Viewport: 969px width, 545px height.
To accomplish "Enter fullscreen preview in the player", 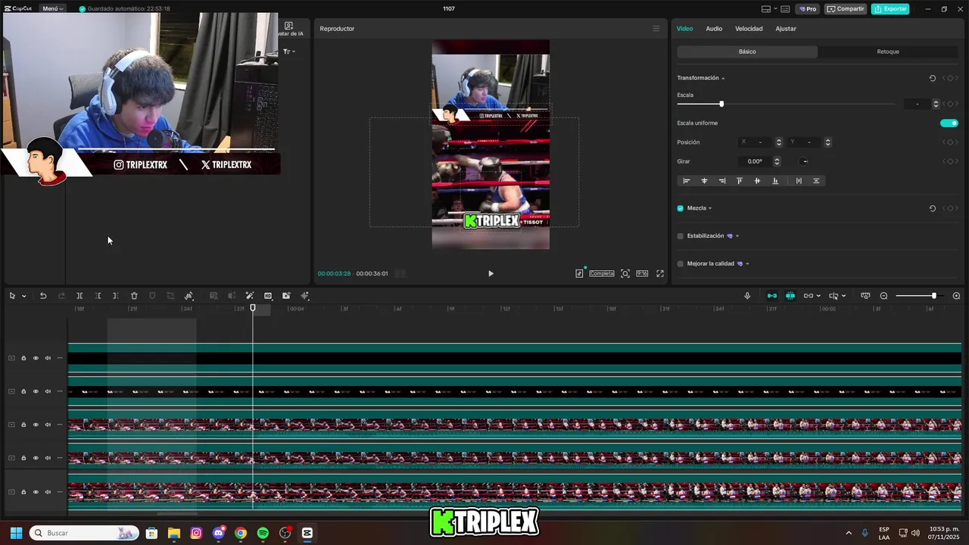I will [660, 273].
